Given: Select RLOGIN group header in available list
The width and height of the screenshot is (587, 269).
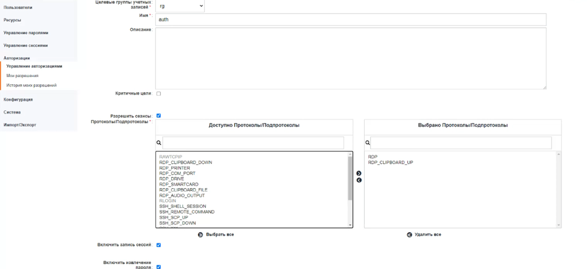Looking at the screenshot, I should (x=167, y=201).
